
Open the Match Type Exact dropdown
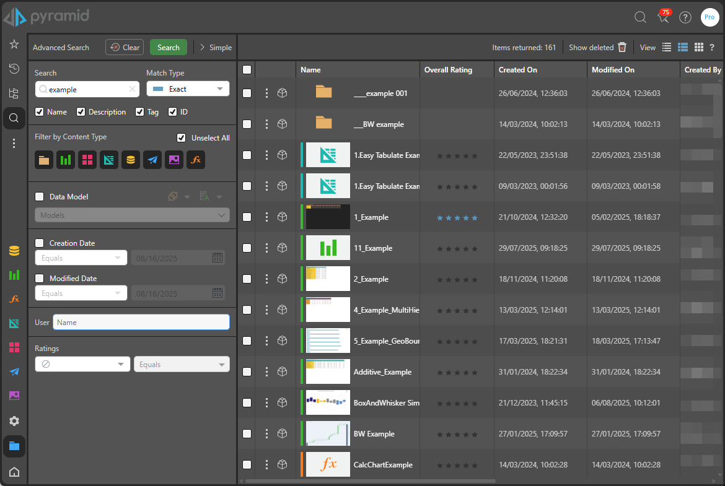[188, 89]
